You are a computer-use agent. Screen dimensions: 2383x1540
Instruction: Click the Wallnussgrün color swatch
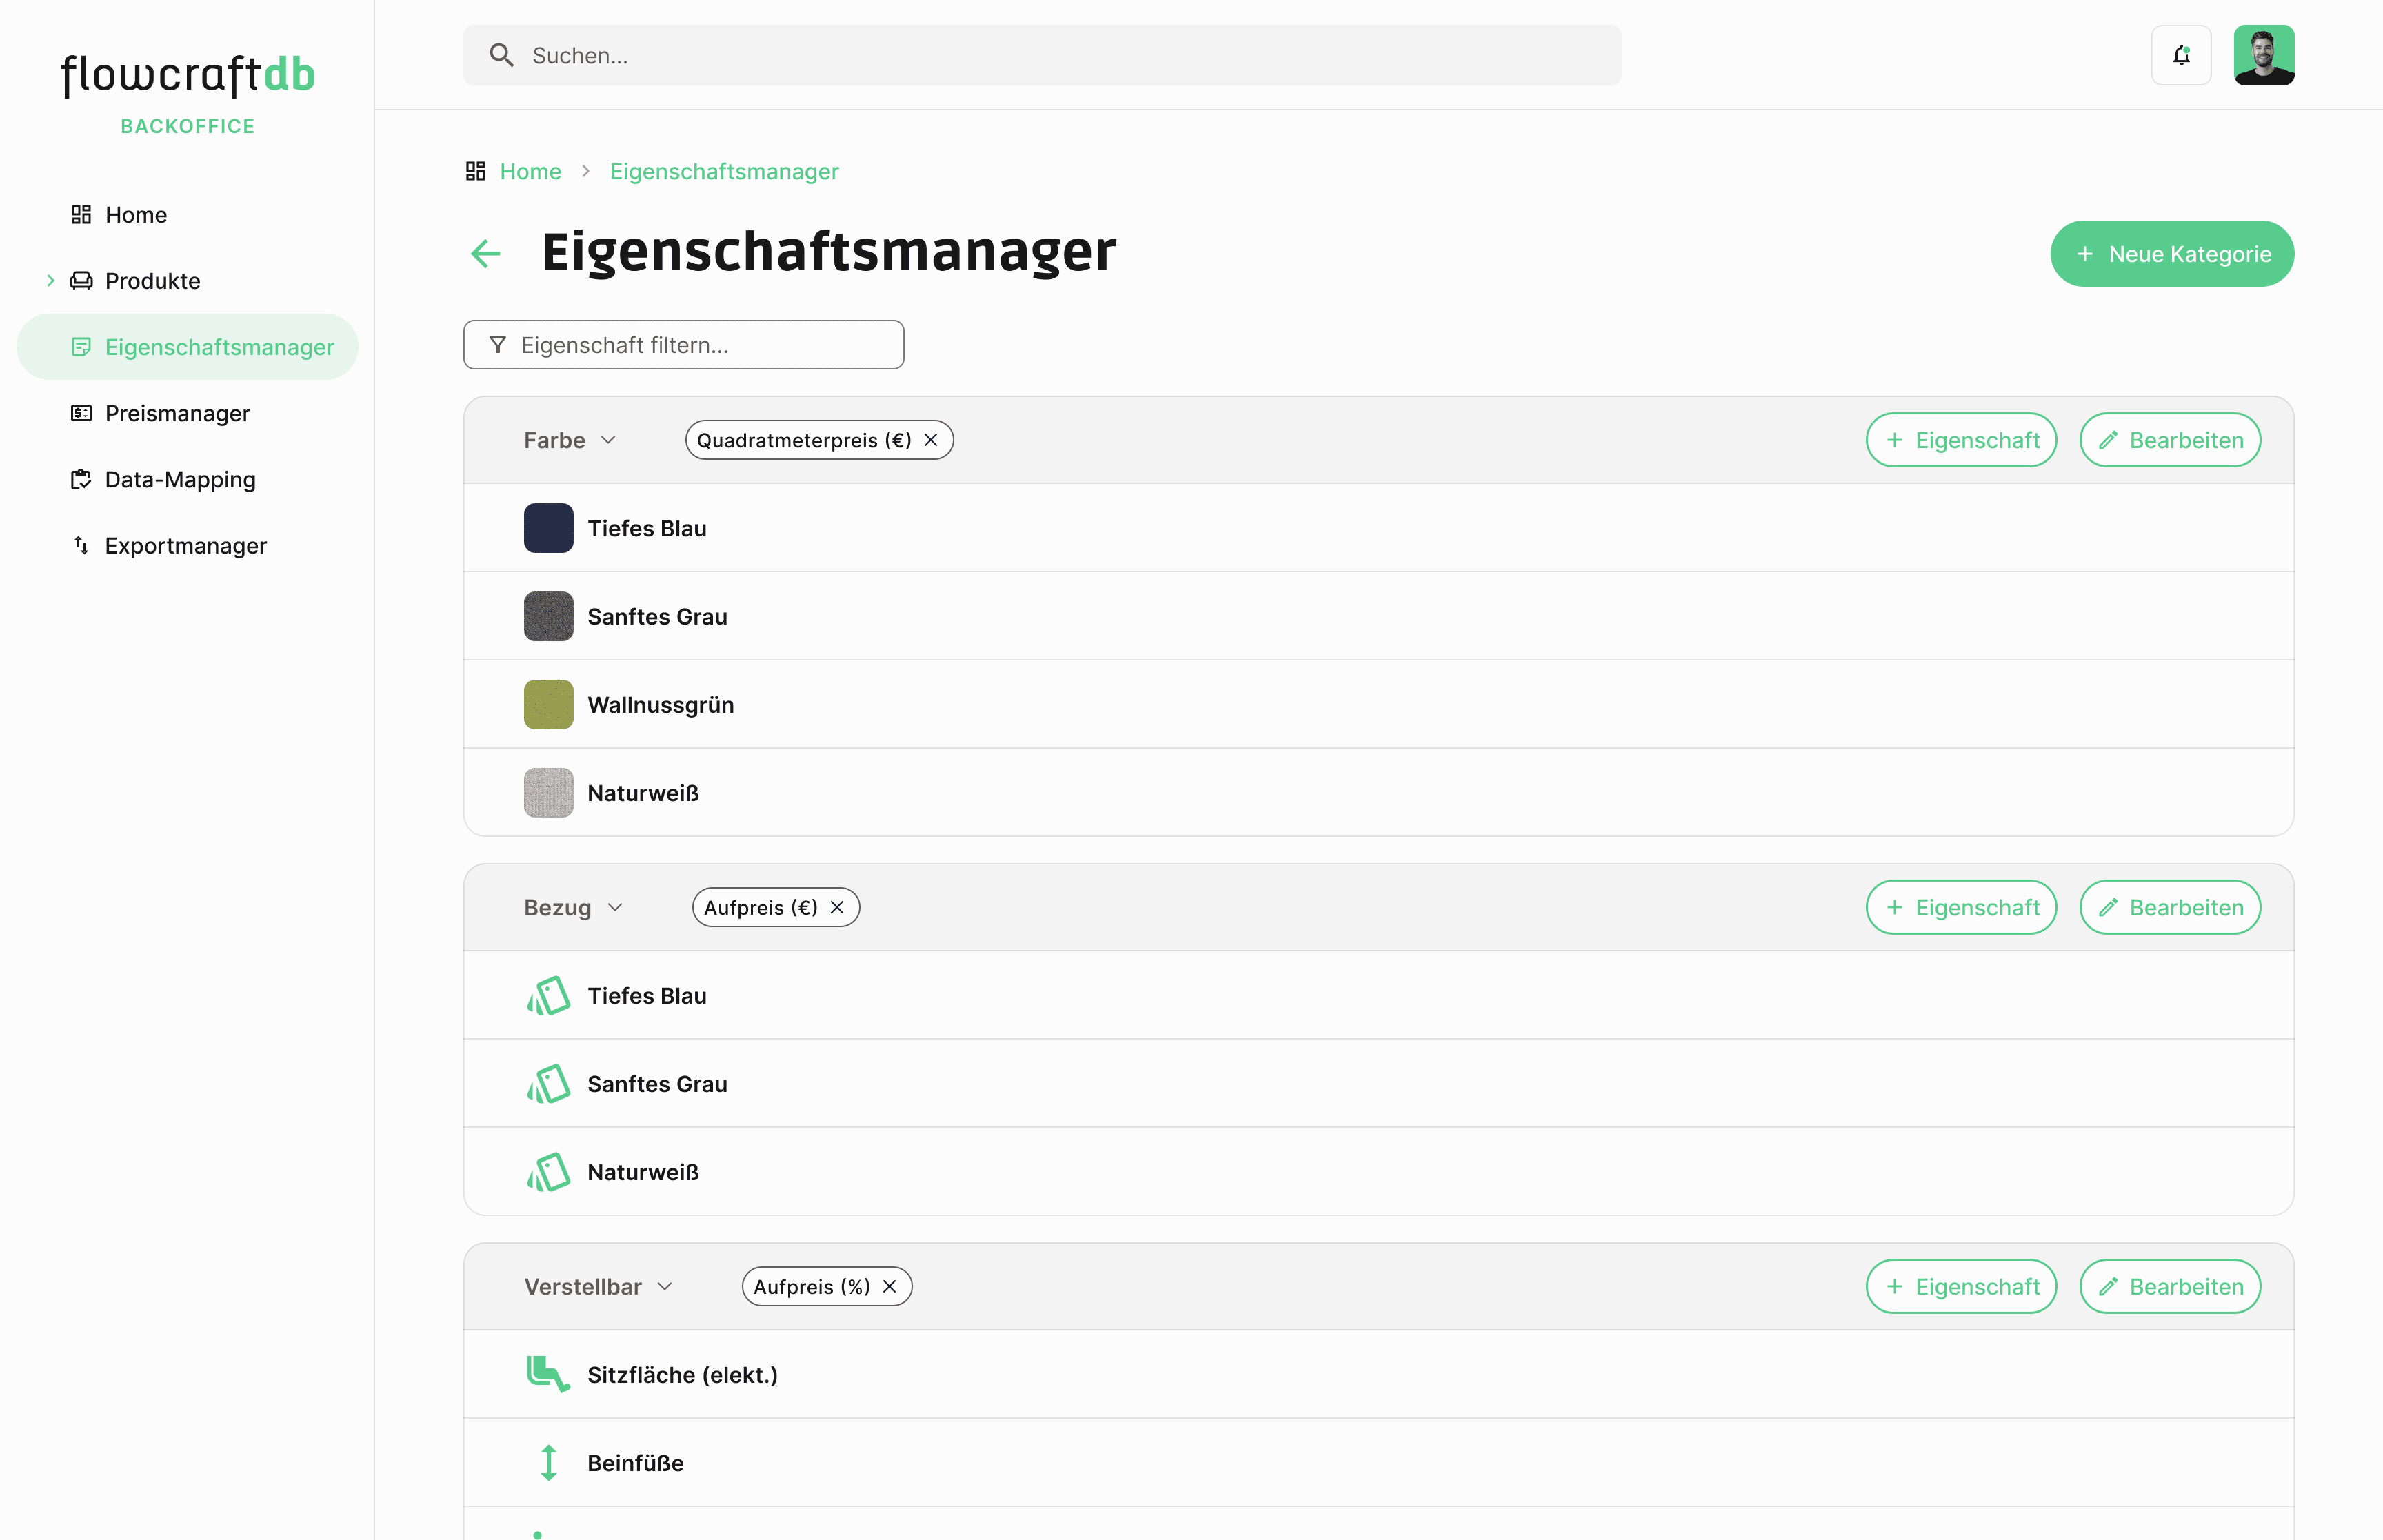[548, 705]
